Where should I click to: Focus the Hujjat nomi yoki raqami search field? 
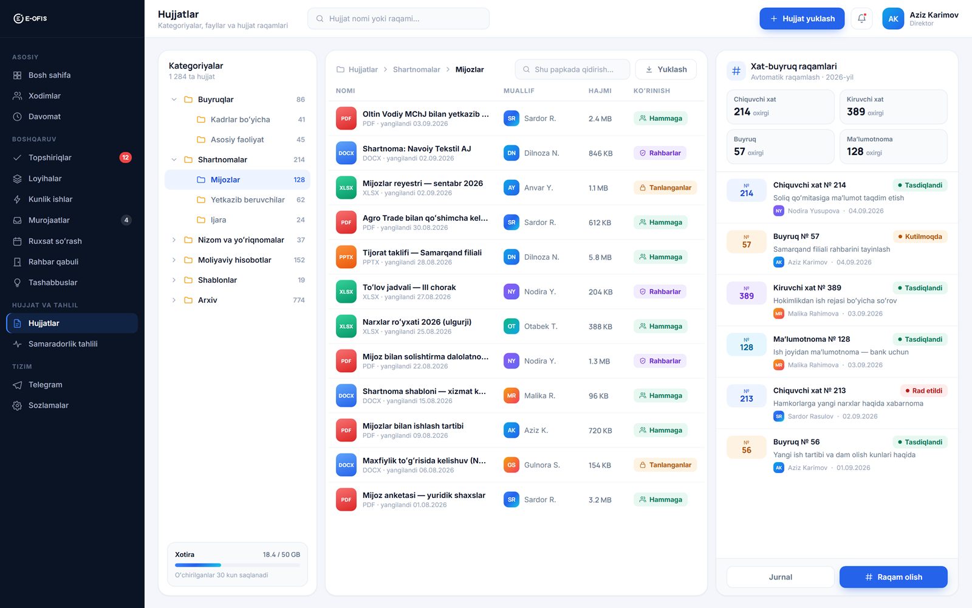click(x=399, y=19)
